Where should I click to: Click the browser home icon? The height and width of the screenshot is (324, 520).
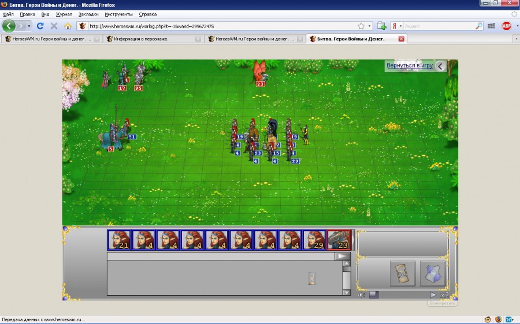pos(68,26)
